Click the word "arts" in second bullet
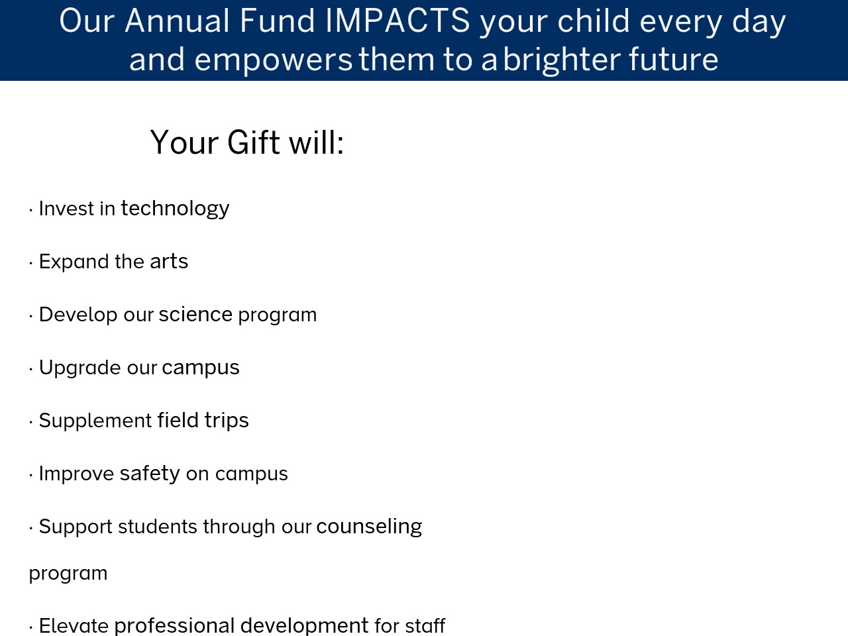 169,262
